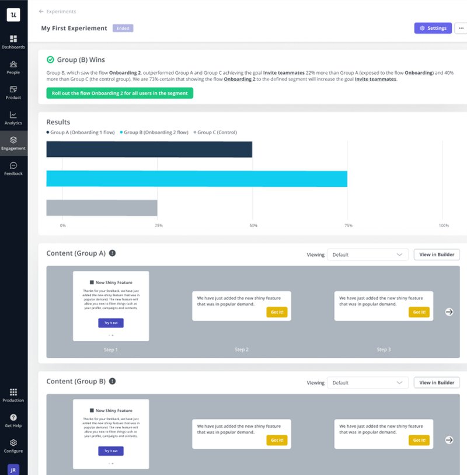Click the next arrow in Group A preview
467x475 pixels.
pos(449,312)
